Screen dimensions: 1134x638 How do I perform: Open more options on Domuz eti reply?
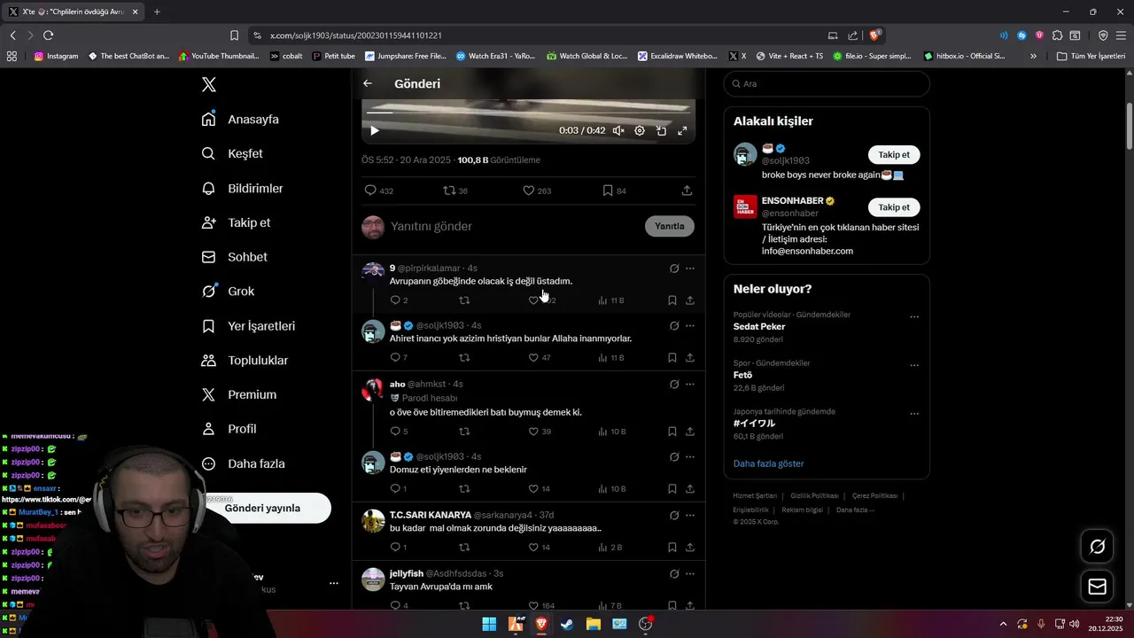[x=690, y=457]
